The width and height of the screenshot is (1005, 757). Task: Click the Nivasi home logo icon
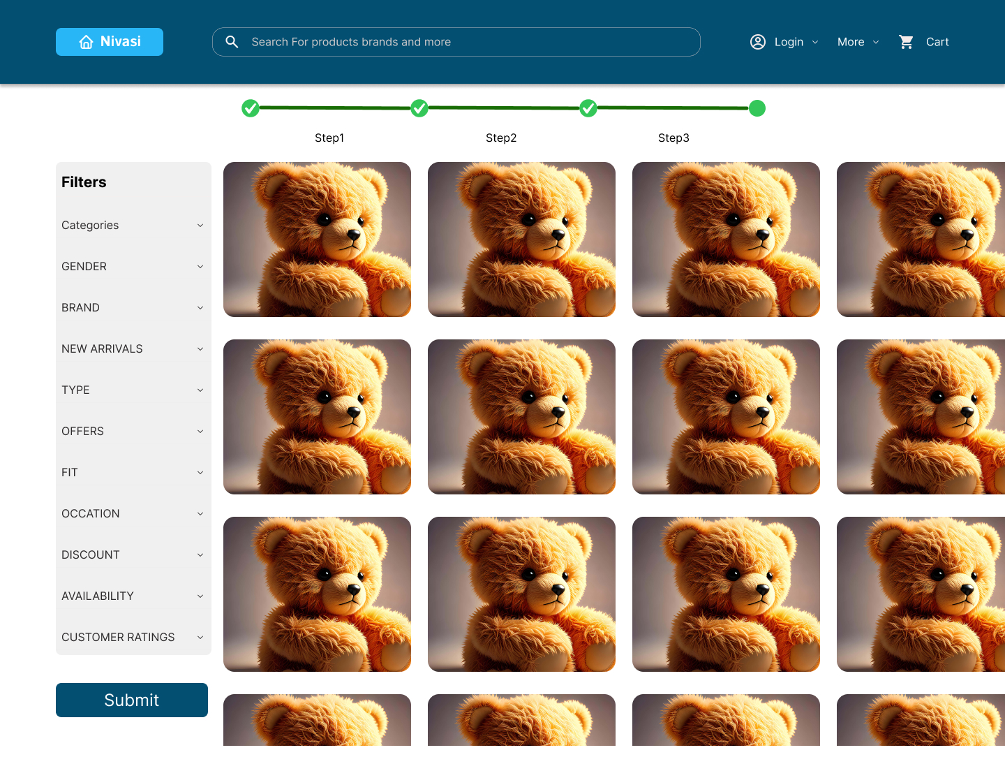(x=87, y=42)
